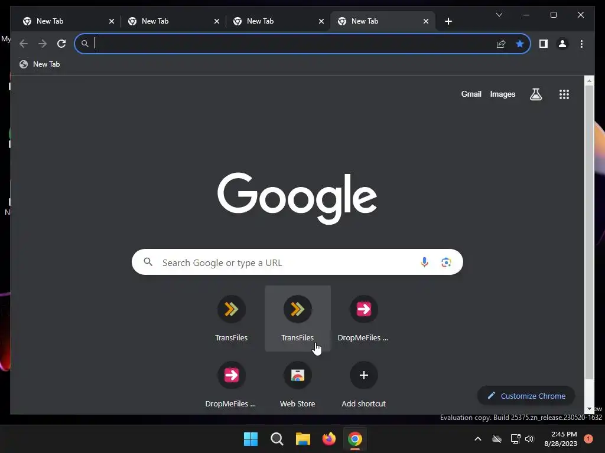Image resolution: width=605 pixels, height=453 pixels.
Task: Switch to the first New Tab
Action: point(66,21)
